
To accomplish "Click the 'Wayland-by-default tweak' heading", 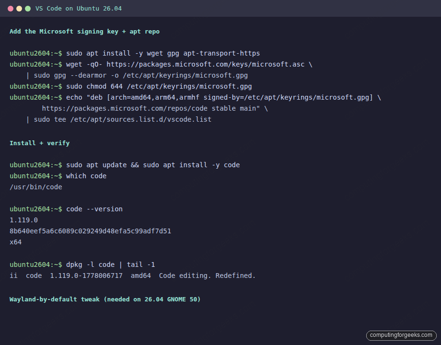I will [105, 299].
